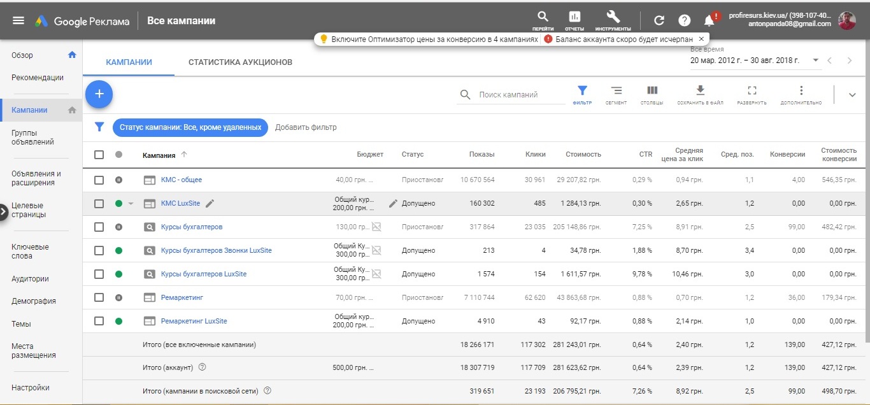
Task: Go to the next date period arrow
Action: click(x=850, y=60)
